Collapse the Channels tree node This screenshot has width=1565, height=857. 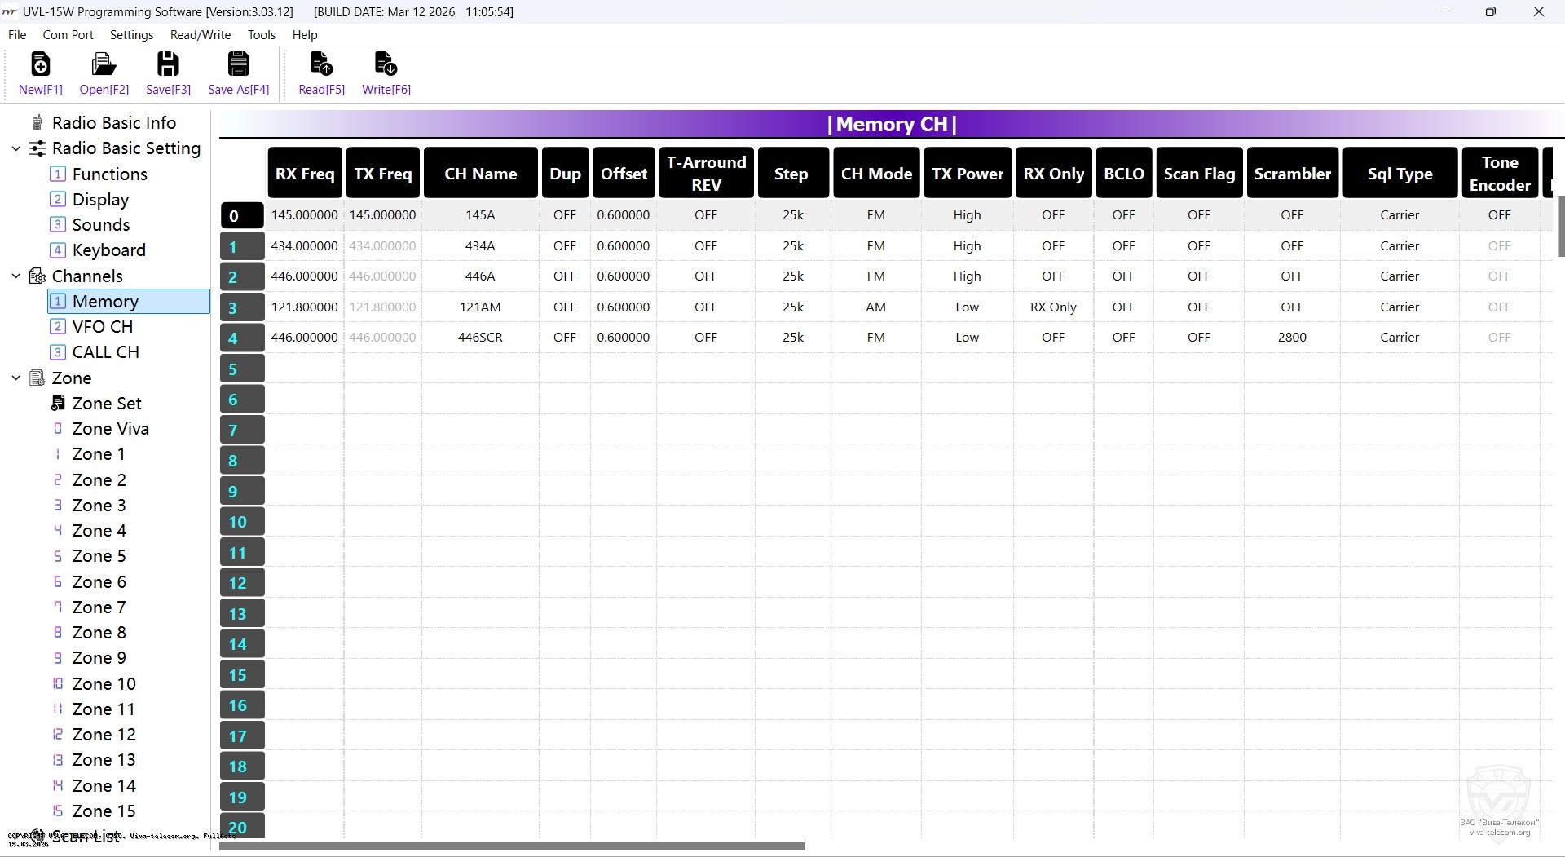tap(16, 276)
